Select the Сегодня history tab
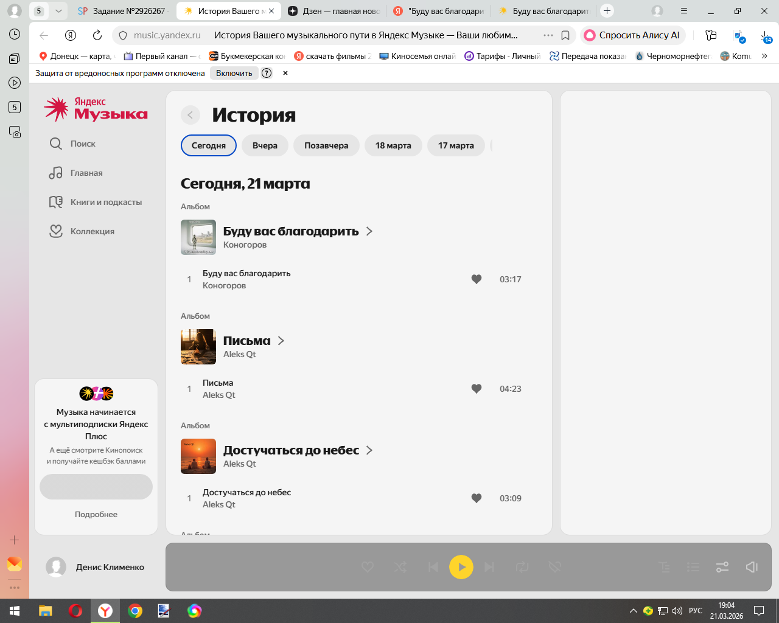This screenshot has width=779, height=623. (x=209, y=145)
